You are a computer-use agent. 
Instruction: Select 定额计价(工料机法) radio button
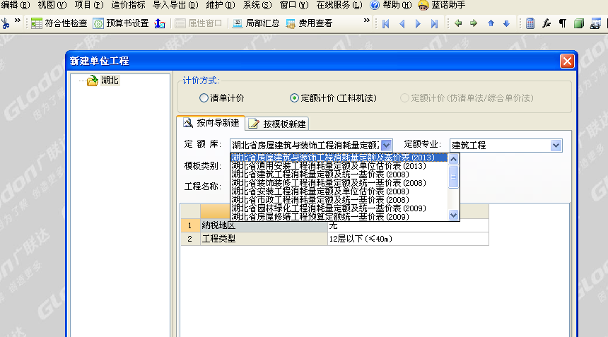click(x=294, y=98)
